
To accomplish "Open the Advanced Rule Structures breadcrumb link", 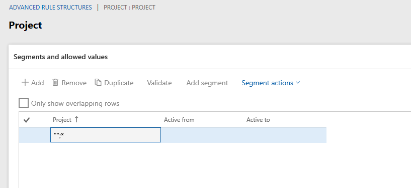I will tap(51, 8).
